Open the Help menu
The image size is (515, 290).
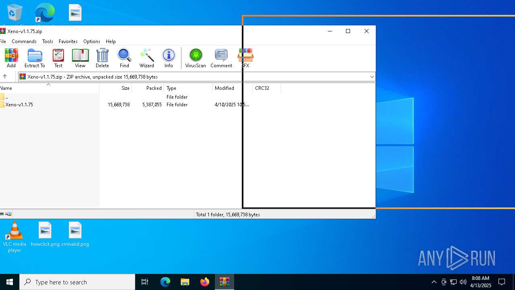111,41
